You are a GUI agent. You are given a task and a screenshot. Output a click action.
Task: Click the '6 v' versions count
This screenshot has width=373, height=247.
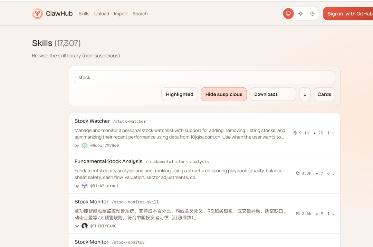[x=331, y=173]
